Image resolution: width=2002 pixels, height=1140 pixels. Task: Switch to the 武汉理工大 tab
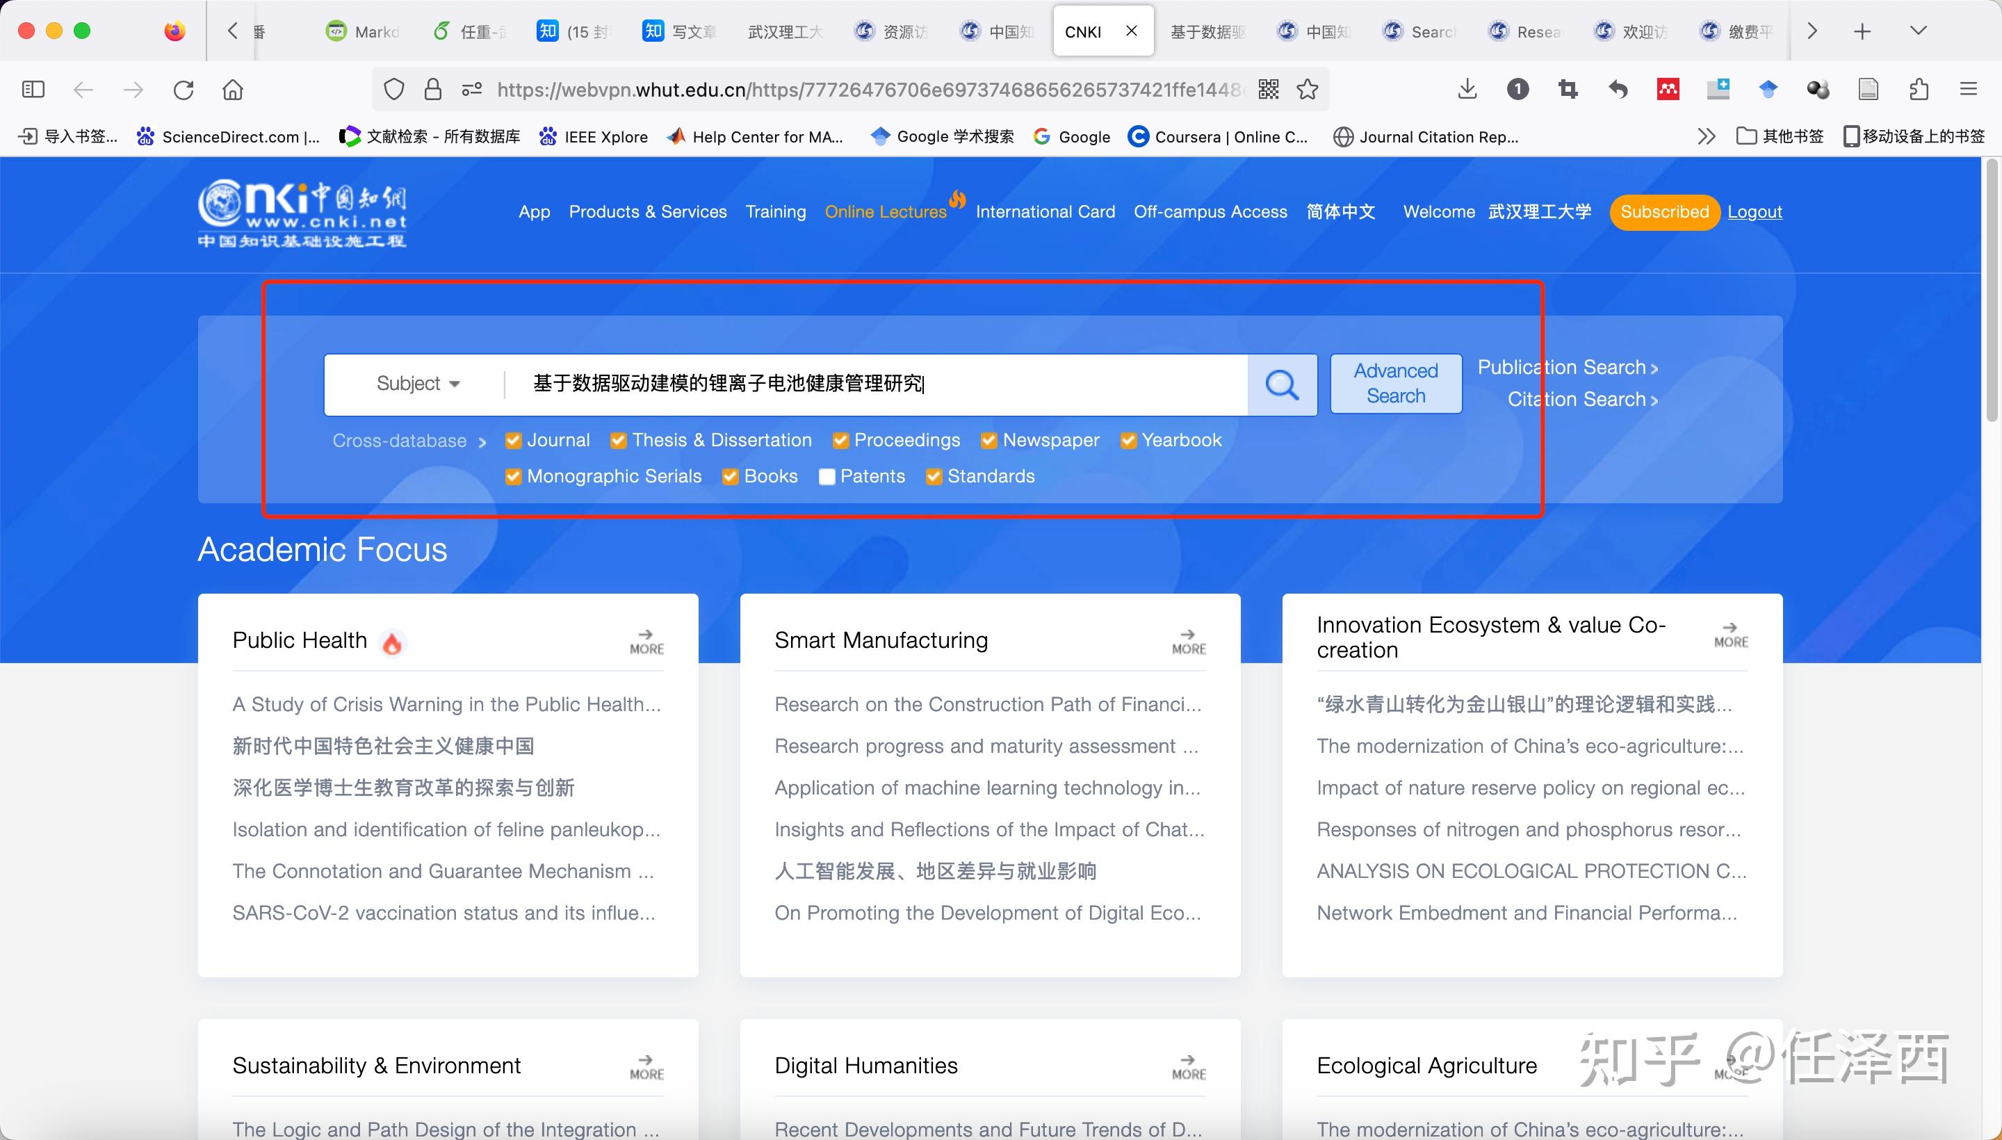click(x=785, y=31)
